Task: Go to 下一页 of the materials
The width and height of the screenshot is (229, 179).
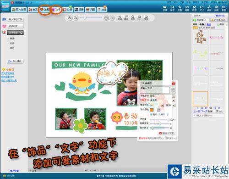Action: pyautogui.click(x=204, y=111)
